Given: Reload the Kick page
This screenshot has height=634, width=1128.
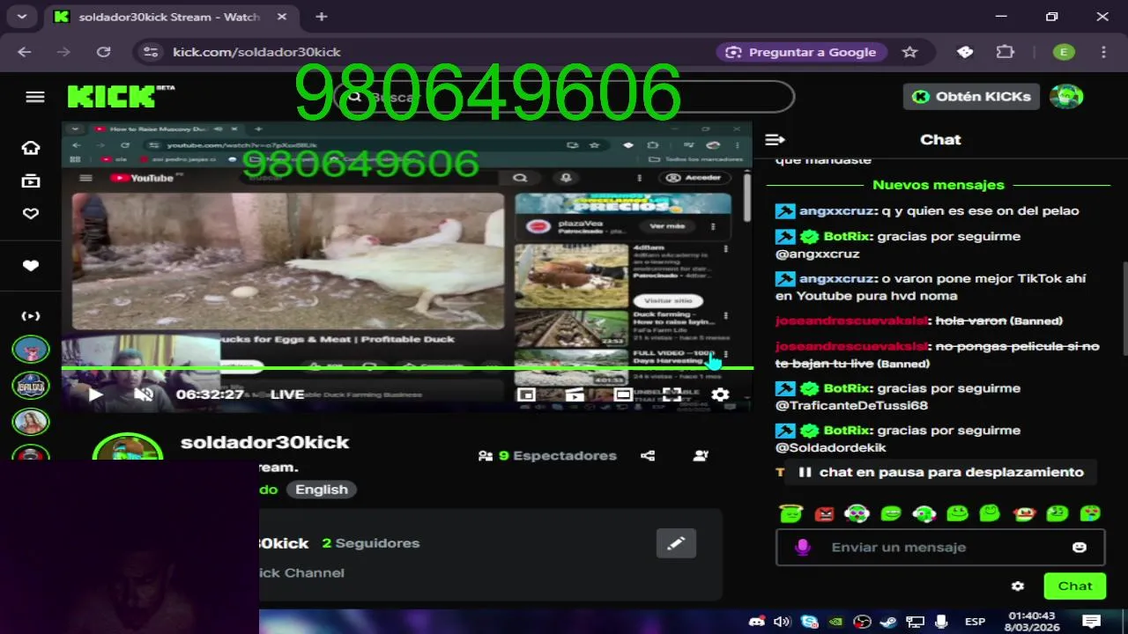Looking at the screenshot, I should click(103, 52).
